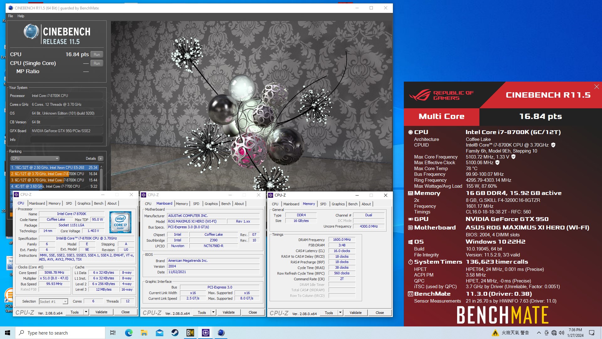The height and width of the screenshot is (339, 602).
Task: Open the Mail app taskbar icon
Action: pyautogui.click(x=159, y=333)
